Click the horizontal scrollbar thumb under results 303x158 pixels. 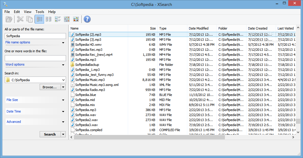click(149, 137)
